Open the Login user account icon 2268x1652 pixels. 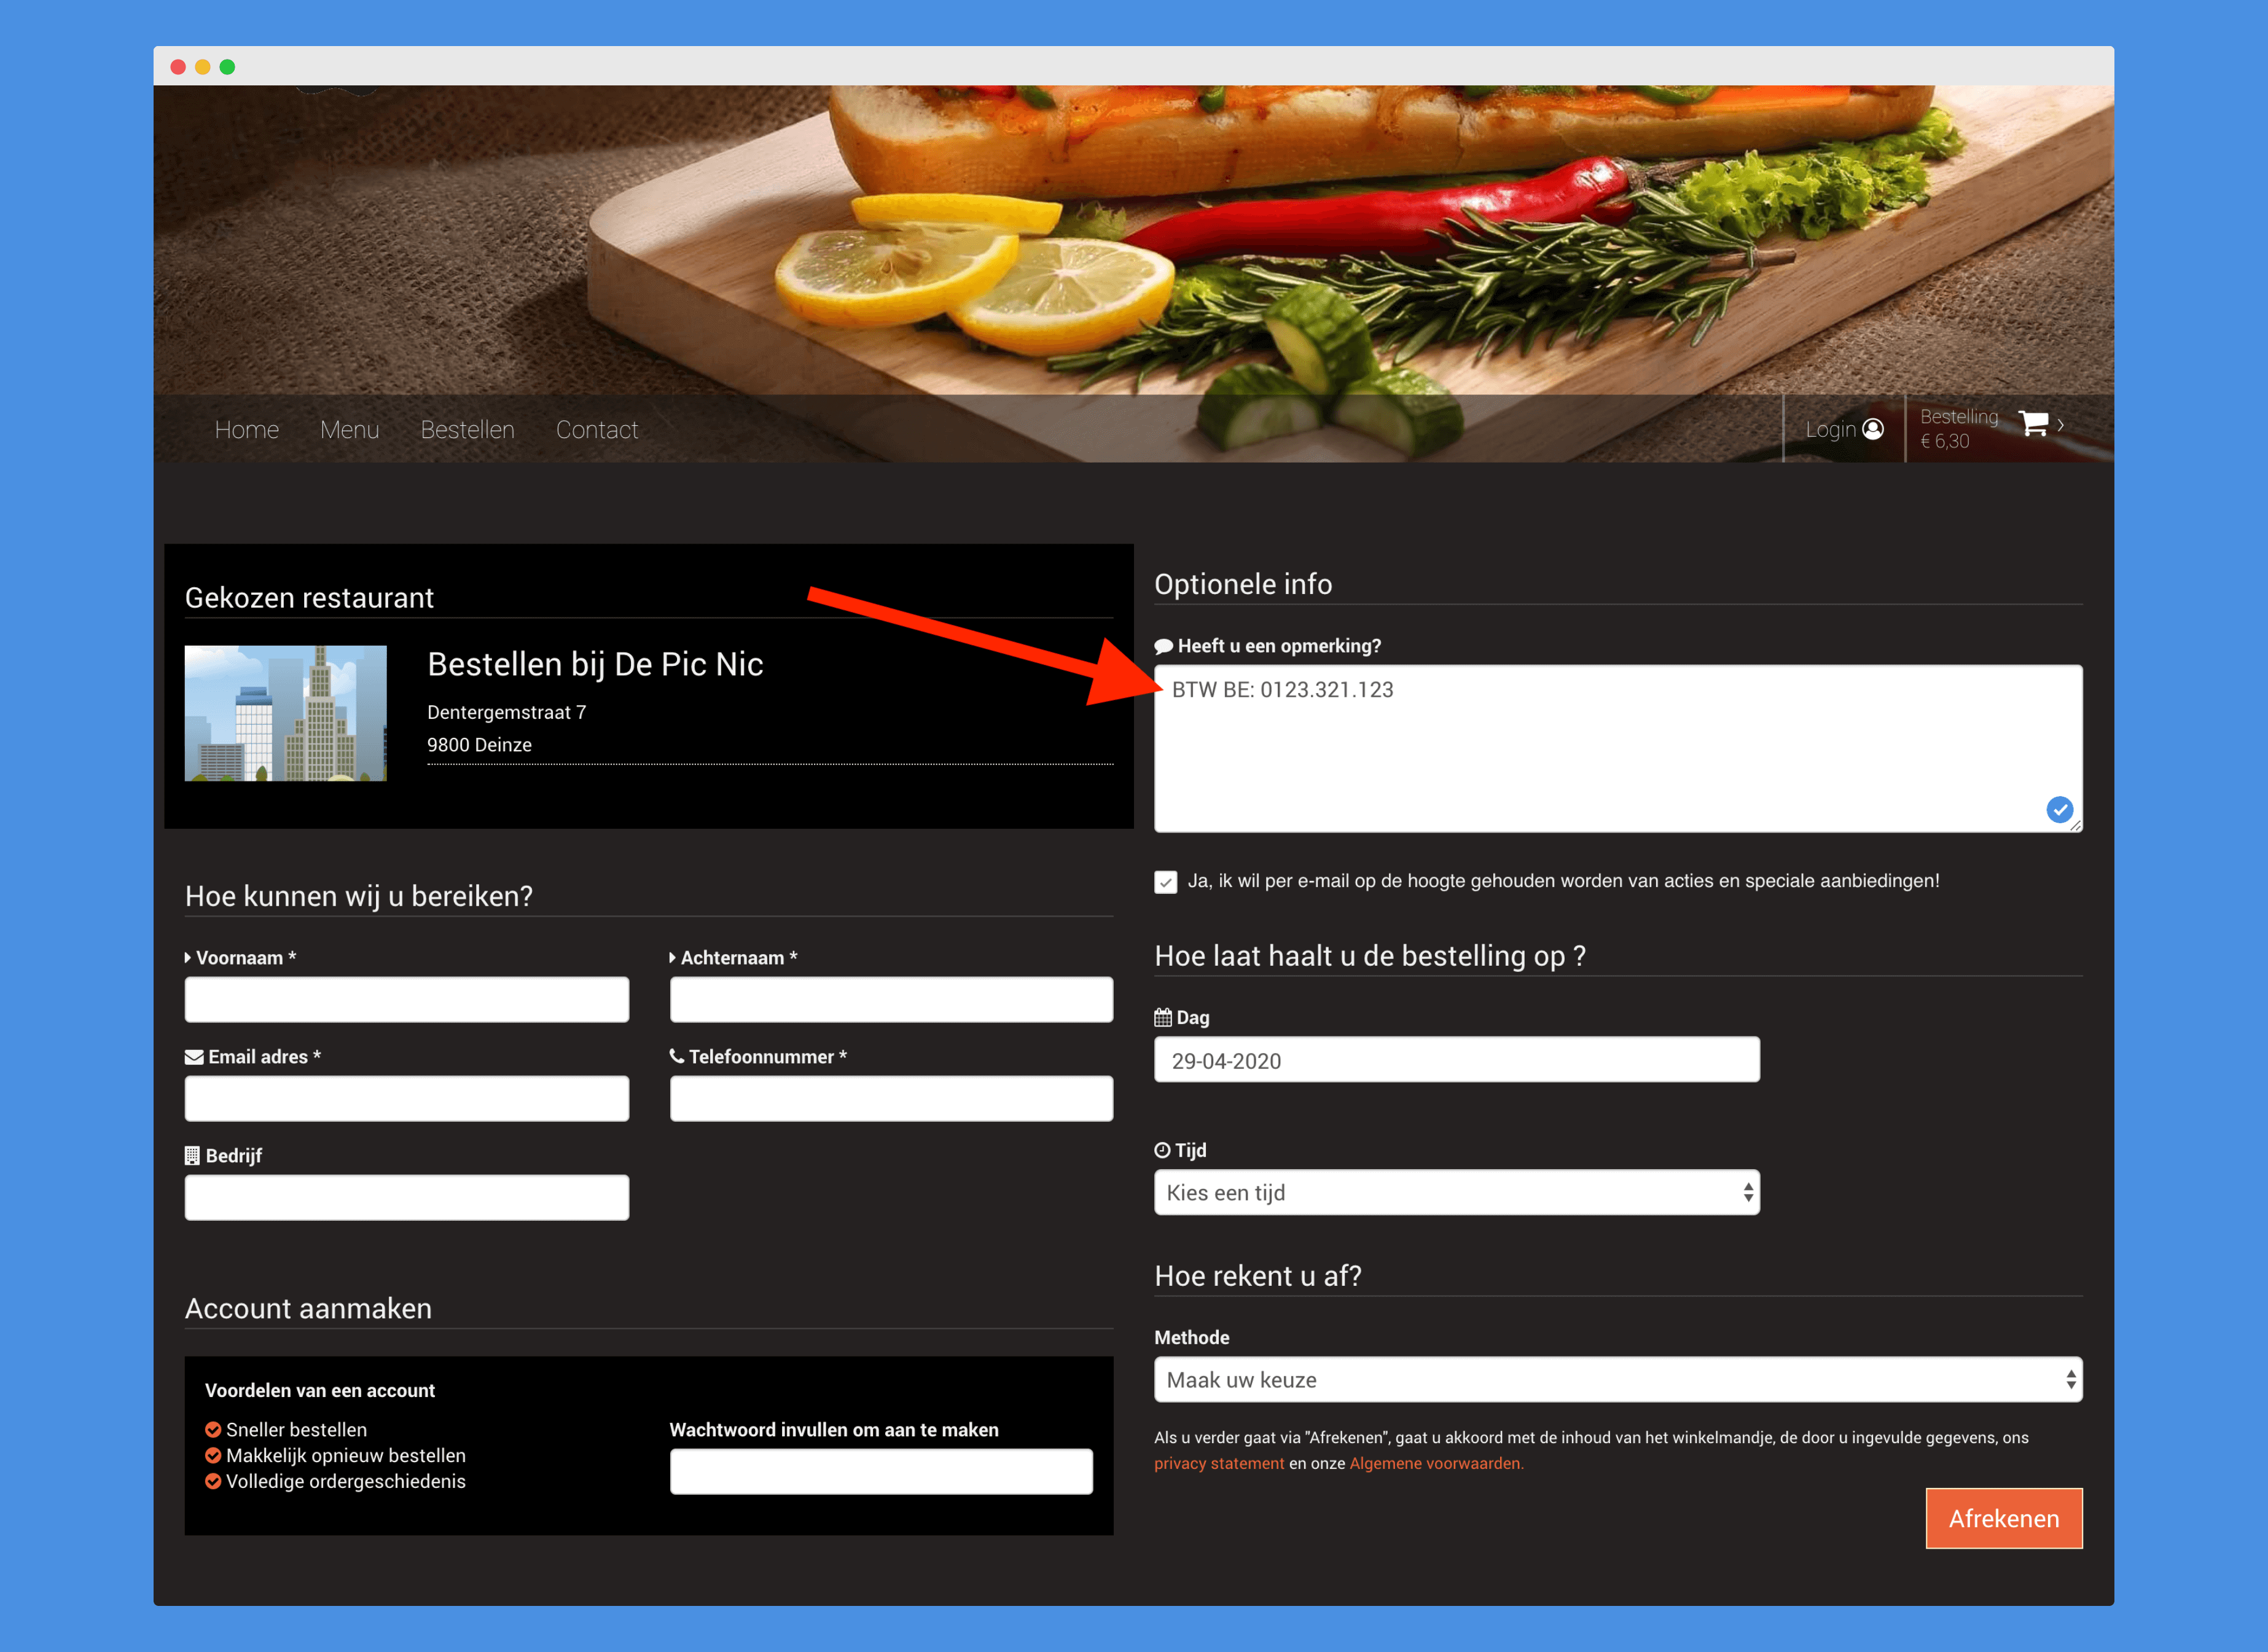[1873, 429]
